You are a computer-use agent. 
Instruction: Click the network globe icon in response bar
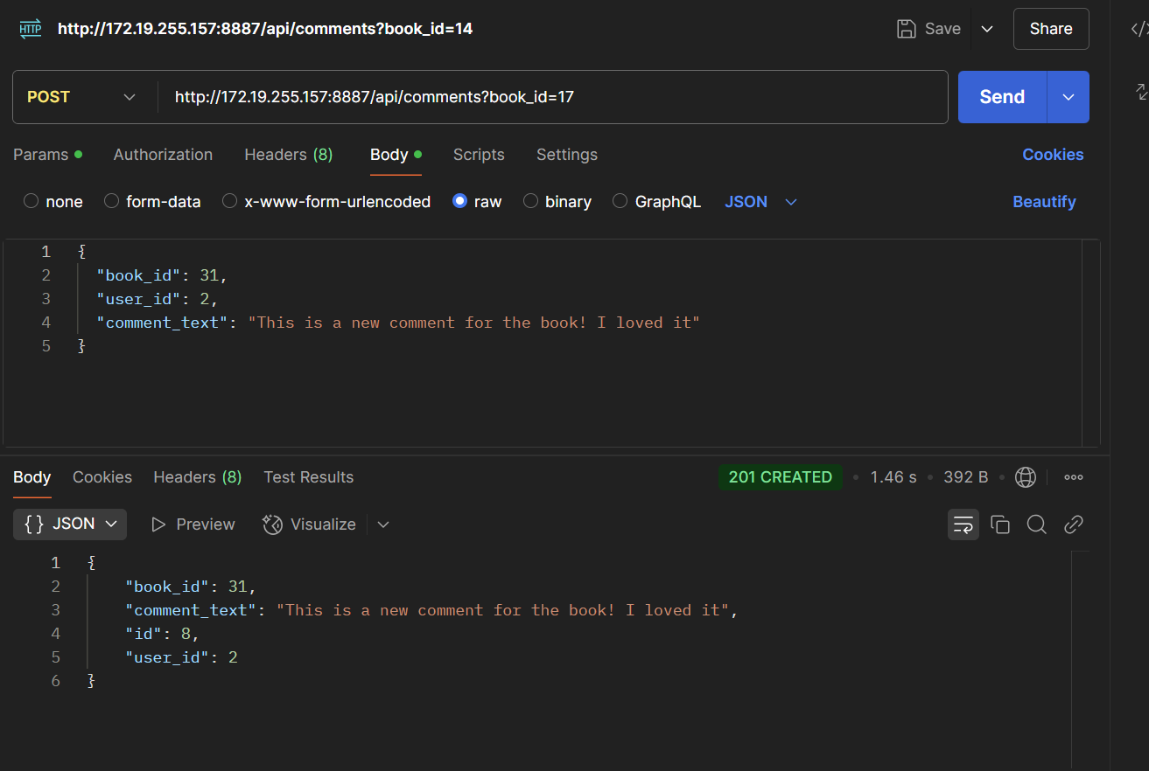(x=1025, y=477)
